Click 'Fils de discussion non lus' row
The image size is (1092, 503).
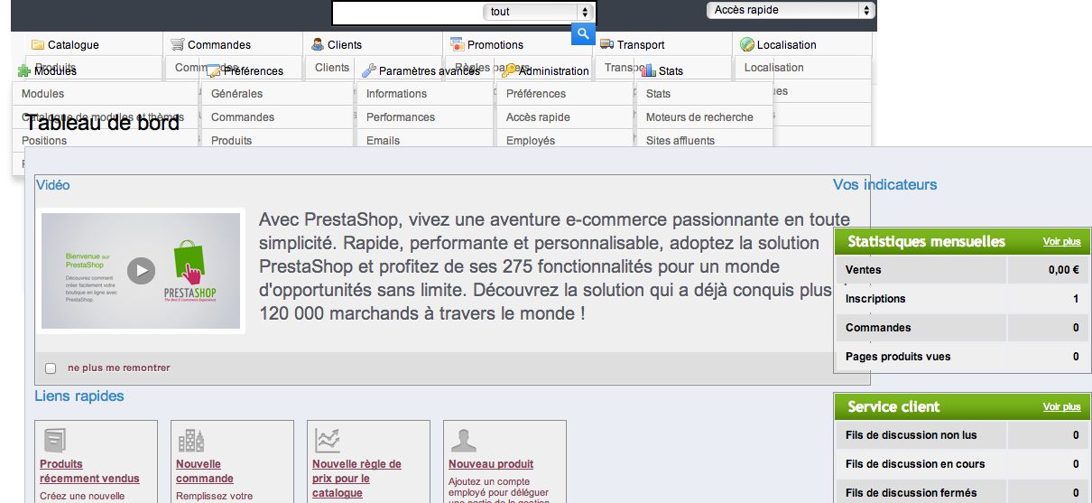click(x=963, y=435)
